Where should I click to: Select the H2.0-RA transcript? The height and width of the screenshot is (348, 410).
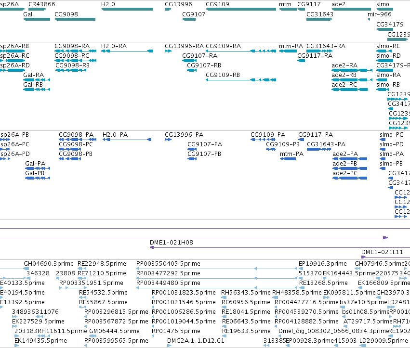tap(127, 51)
